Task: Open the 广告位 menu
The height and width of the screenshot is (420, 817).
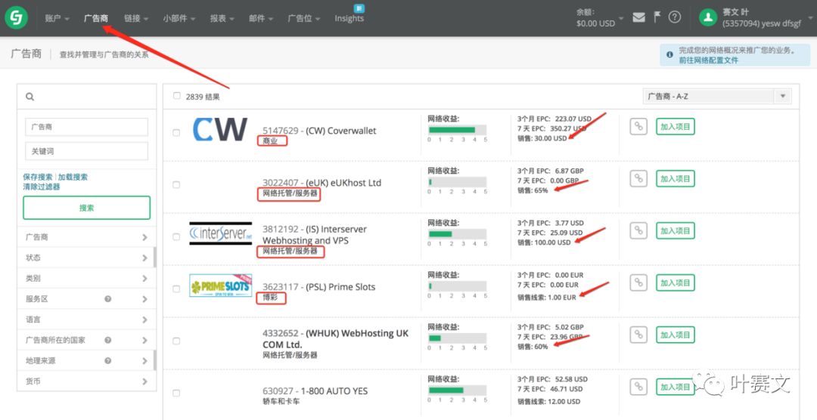Action: tap(304, 18)
